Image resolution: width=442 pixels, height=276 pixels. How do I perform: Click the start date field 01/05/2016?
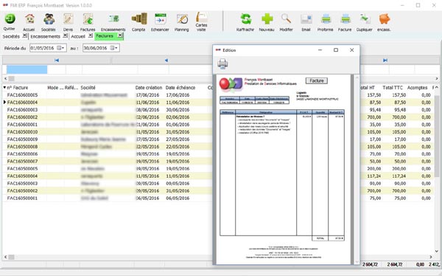tap(48, 48)
